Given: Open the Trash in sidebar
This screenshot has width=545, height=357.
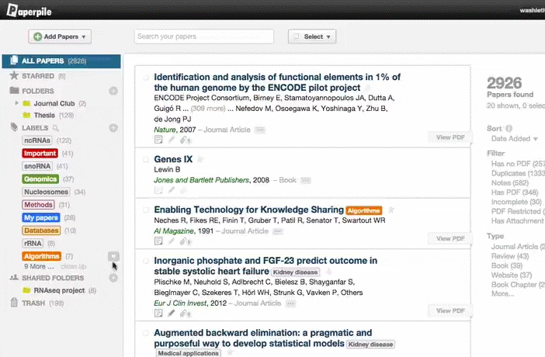Looking at the screenshot, I should pyautogui.click(x=33, y=303).
